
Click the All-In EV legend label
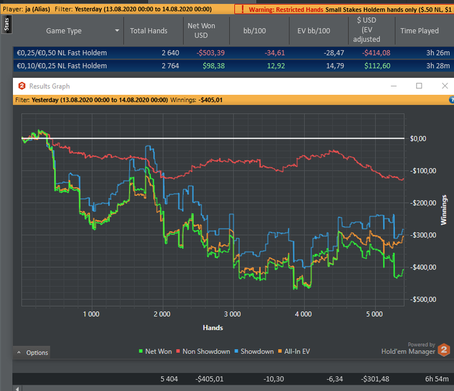(297, 351)
